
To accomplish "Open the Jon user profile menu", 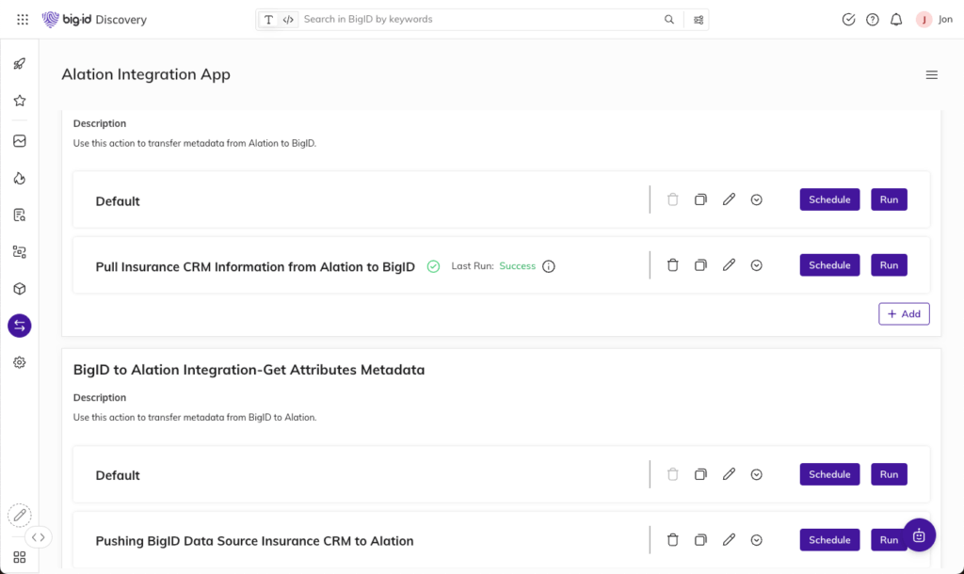I will (x=935, y=20).
